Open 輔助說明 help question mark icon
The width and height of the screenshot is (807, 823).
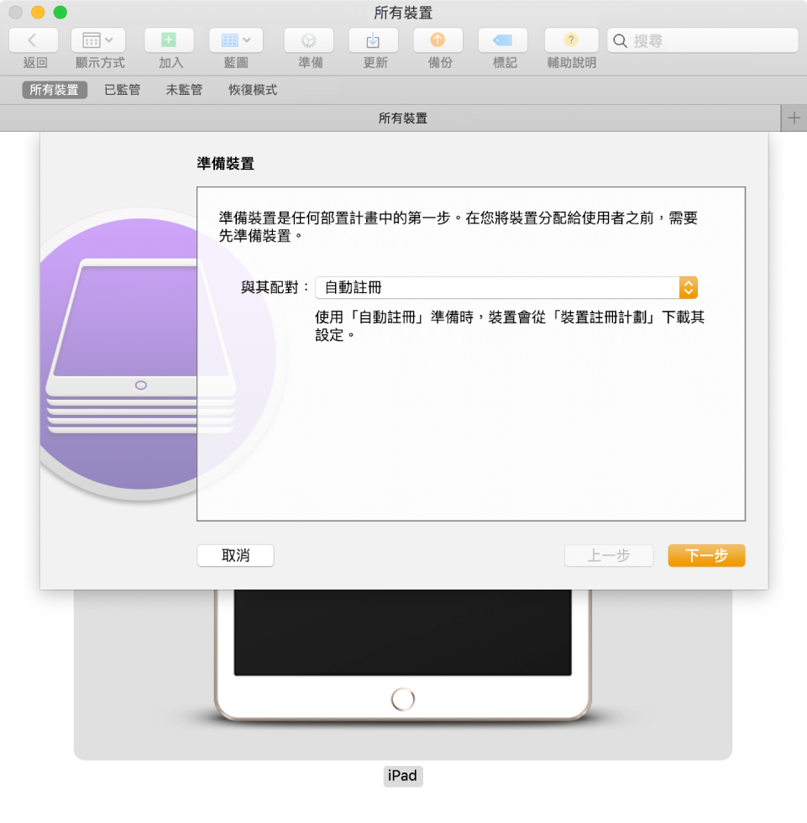(x=571, y=40)
